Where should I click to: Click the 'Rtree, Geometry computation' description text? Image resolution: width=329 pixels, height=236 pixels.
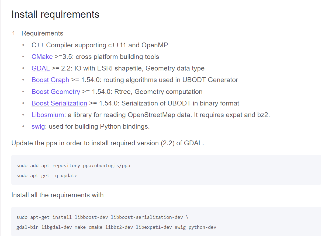[158, 91]
